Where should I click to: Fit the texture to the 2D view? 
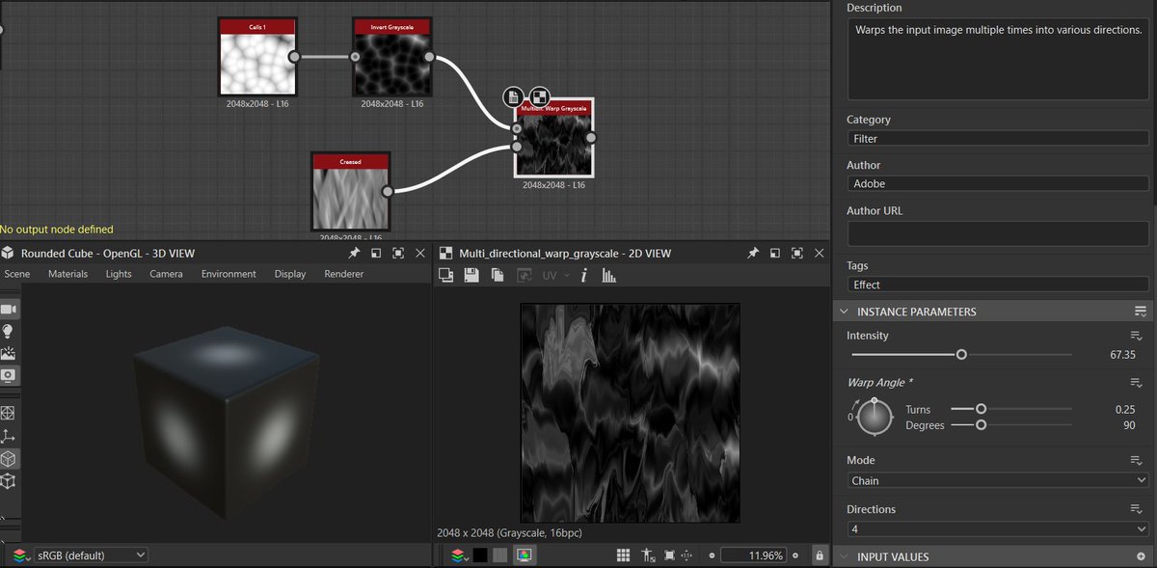coord(670,554)
